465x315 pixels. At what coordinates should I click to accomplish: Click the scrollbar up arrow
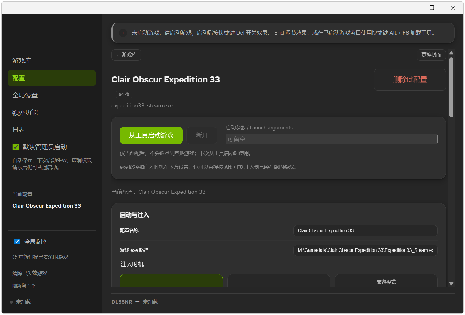coord(451,53)
